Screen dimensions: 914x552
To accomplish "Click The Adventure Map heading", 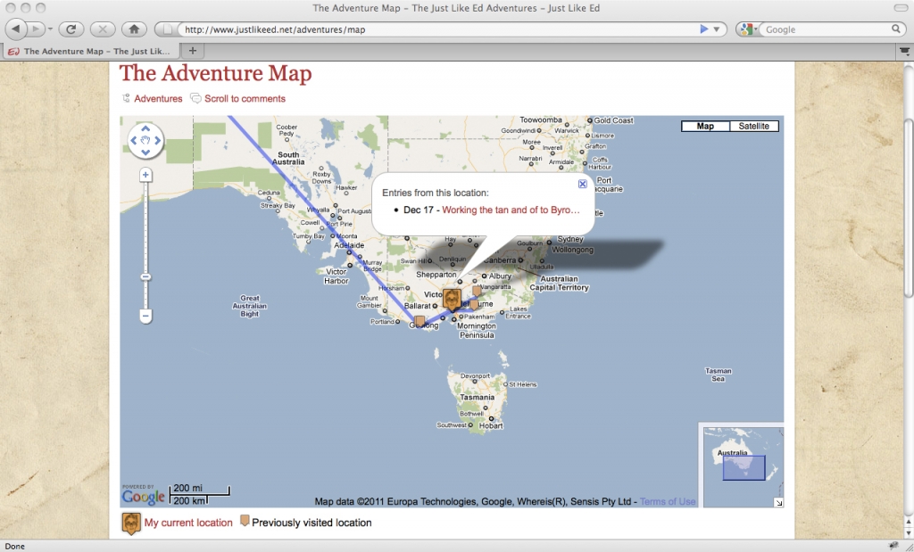I will 216,74.
